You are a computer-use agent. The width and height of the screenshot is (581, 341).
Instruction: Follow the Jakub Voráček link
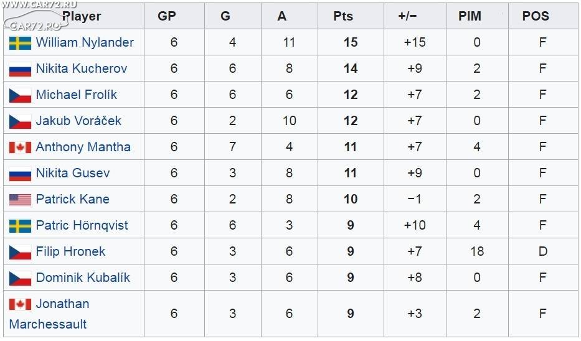coord(78,121)
